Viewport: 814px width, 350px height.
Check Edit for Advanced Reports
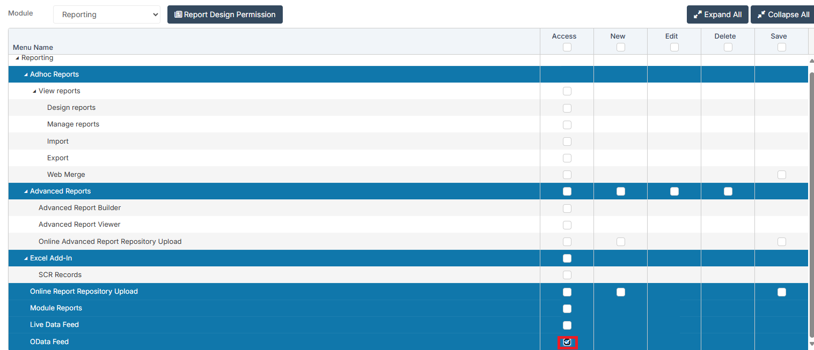674,191
